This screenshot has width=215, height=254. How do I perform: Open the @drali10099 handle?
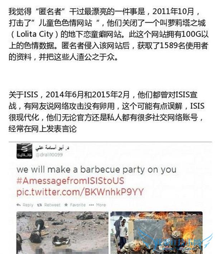tap(49, 155)
